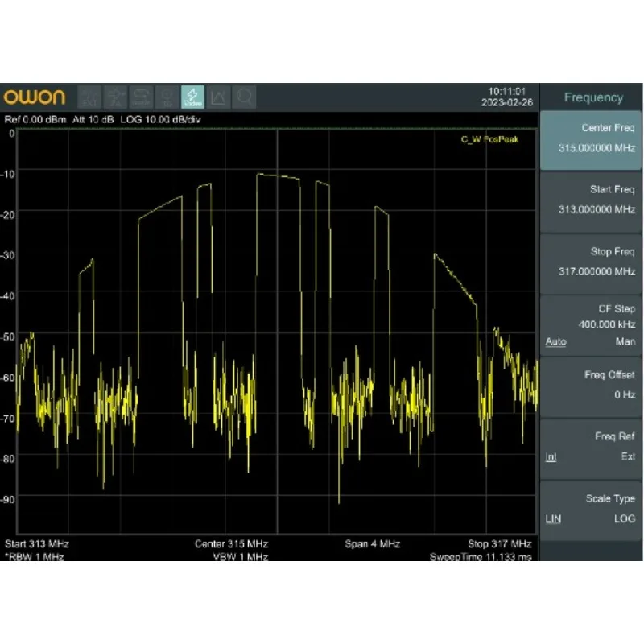The width and height of the screenshot is (644, 644).
Task: Set CF Step to Auto
Action: pyautogui.click(x=555, y=342)
